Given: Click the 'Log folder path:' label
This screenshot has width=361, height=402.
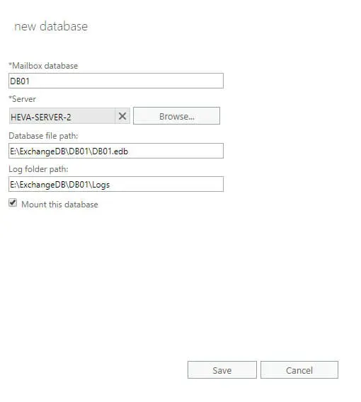Looking at the screenshot, I should coord(38,169).
